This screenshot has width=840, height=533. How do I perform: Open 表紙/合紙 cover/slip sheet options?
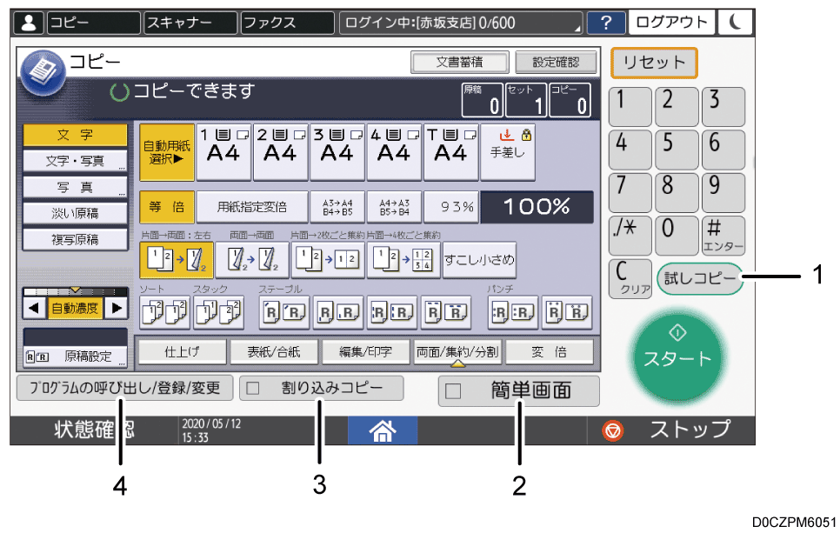[274, 352]
